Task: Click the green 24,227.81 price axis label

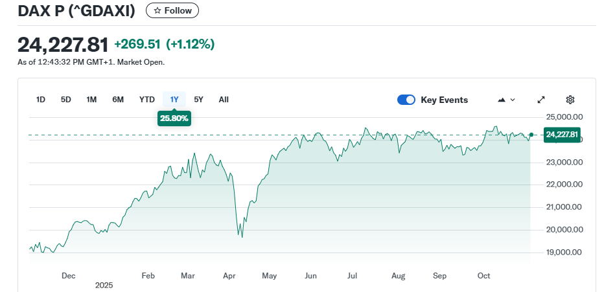Action: tap(562, 135)
